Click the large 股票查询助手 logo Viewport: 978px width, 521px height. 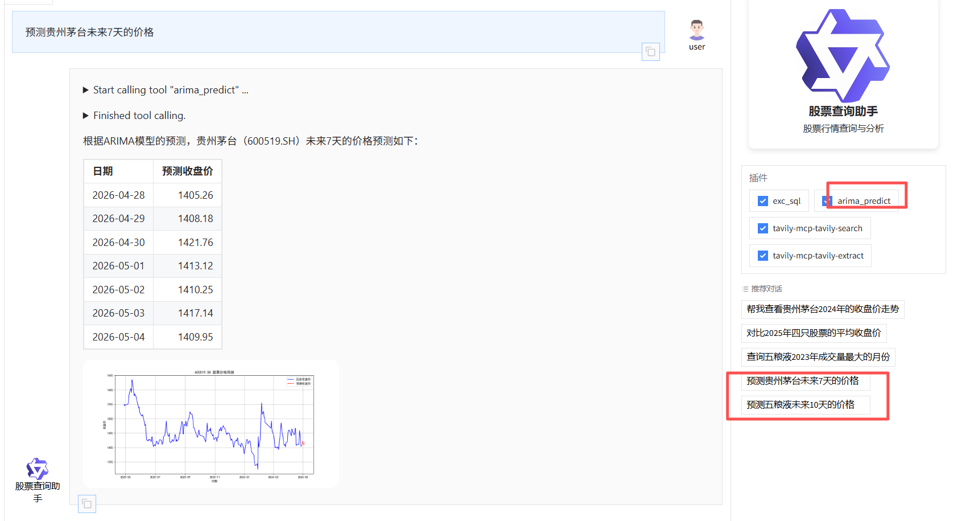[843, 55]
